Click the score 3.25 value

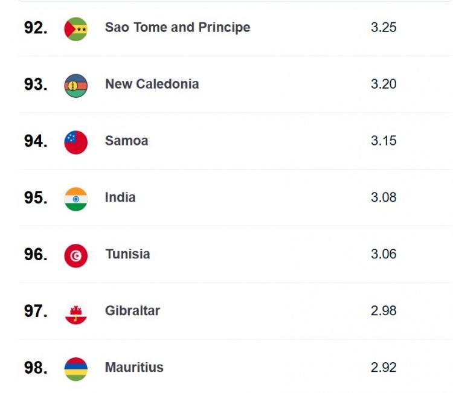(384, 27)
